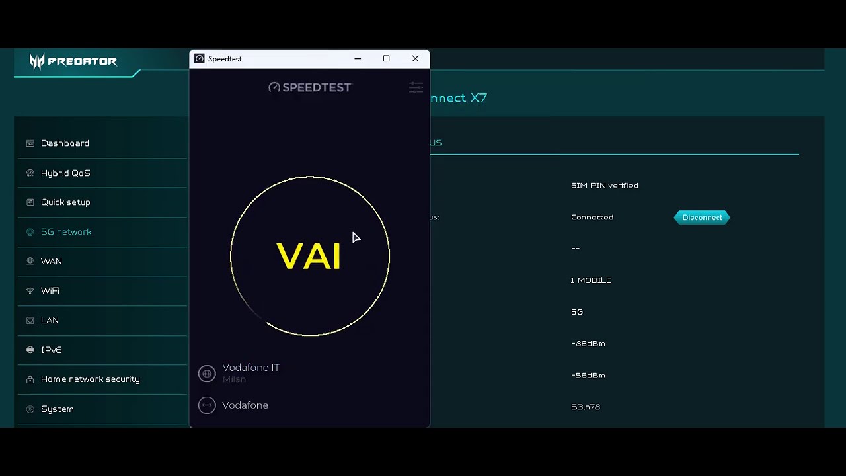This screenshot has height=476, width=846.
Task: Click the globe icon beside Vodafone IT
Action: coord(207,374)
